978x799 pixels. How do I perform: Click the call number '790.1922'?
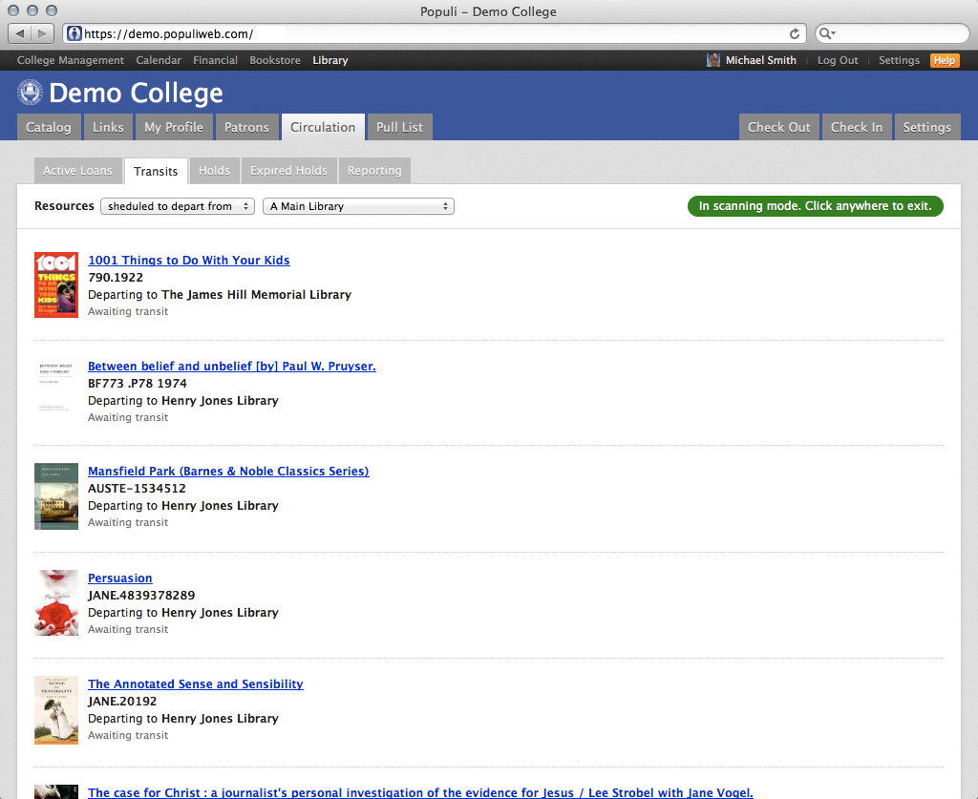click(x=116, y=278)
